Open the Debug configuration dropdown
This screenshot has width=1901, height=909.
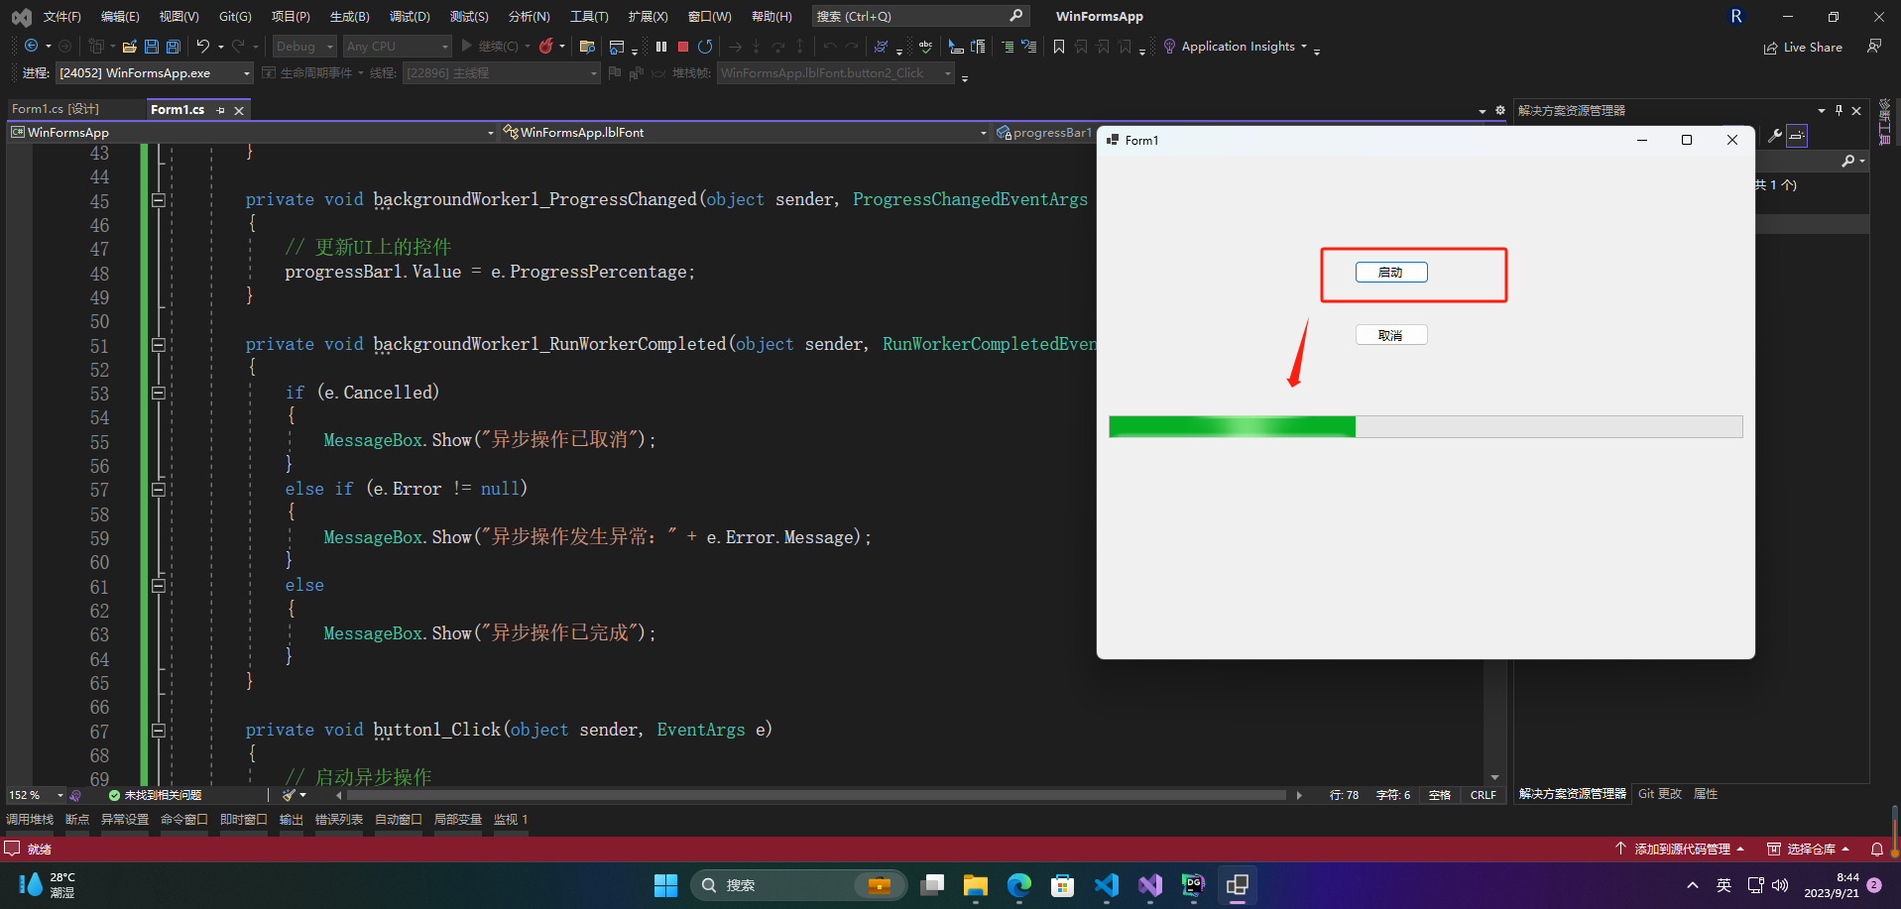point(304,47)
